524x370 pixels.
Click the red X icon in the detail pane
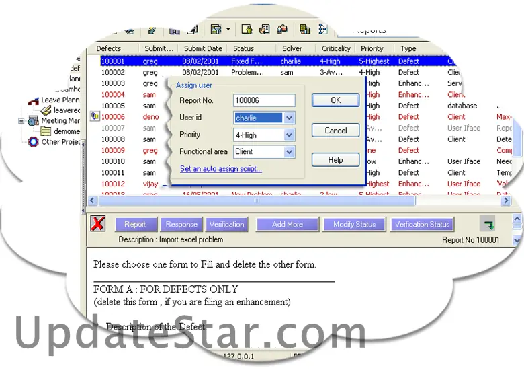tap(98, 223)
